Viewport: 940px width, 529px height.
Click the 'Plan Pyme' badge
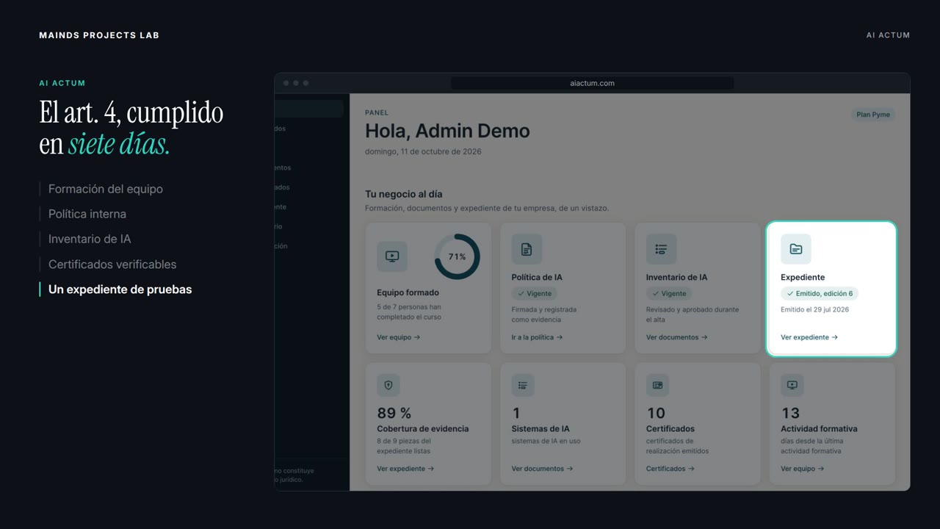(x=873, y=115)
